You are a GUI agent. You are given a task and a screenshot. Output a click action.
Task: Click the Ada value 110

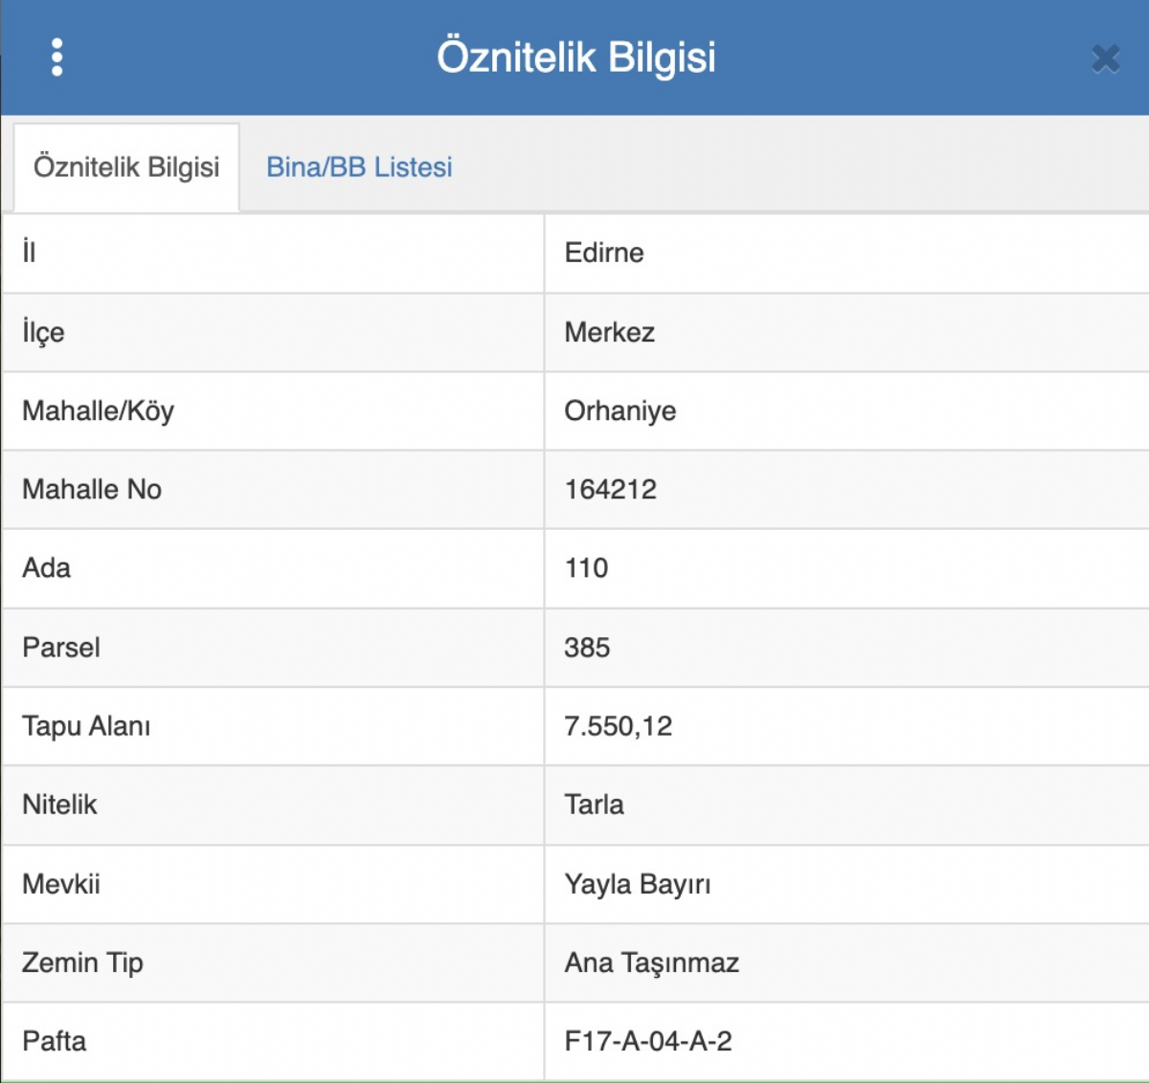[x=586, y=568]
